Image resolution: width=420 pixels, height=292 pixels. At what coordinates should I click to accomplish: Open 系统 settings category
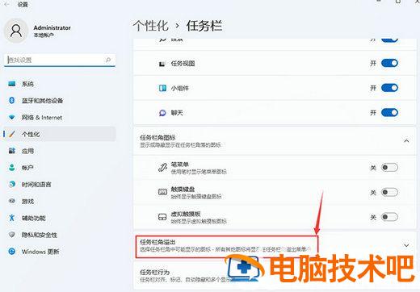[60, 84]
